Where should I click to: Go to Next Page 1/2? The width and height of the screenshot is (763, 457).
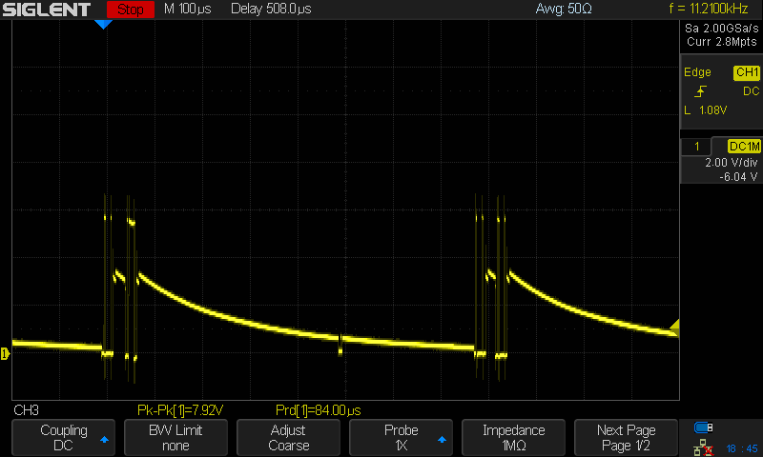click(626, 438)
